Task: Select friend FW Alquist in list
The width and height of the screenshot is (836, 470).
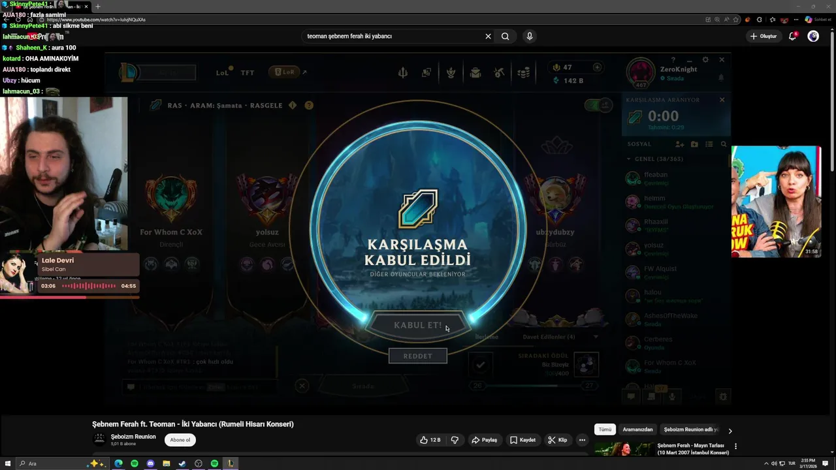Action: pos(676,272)
